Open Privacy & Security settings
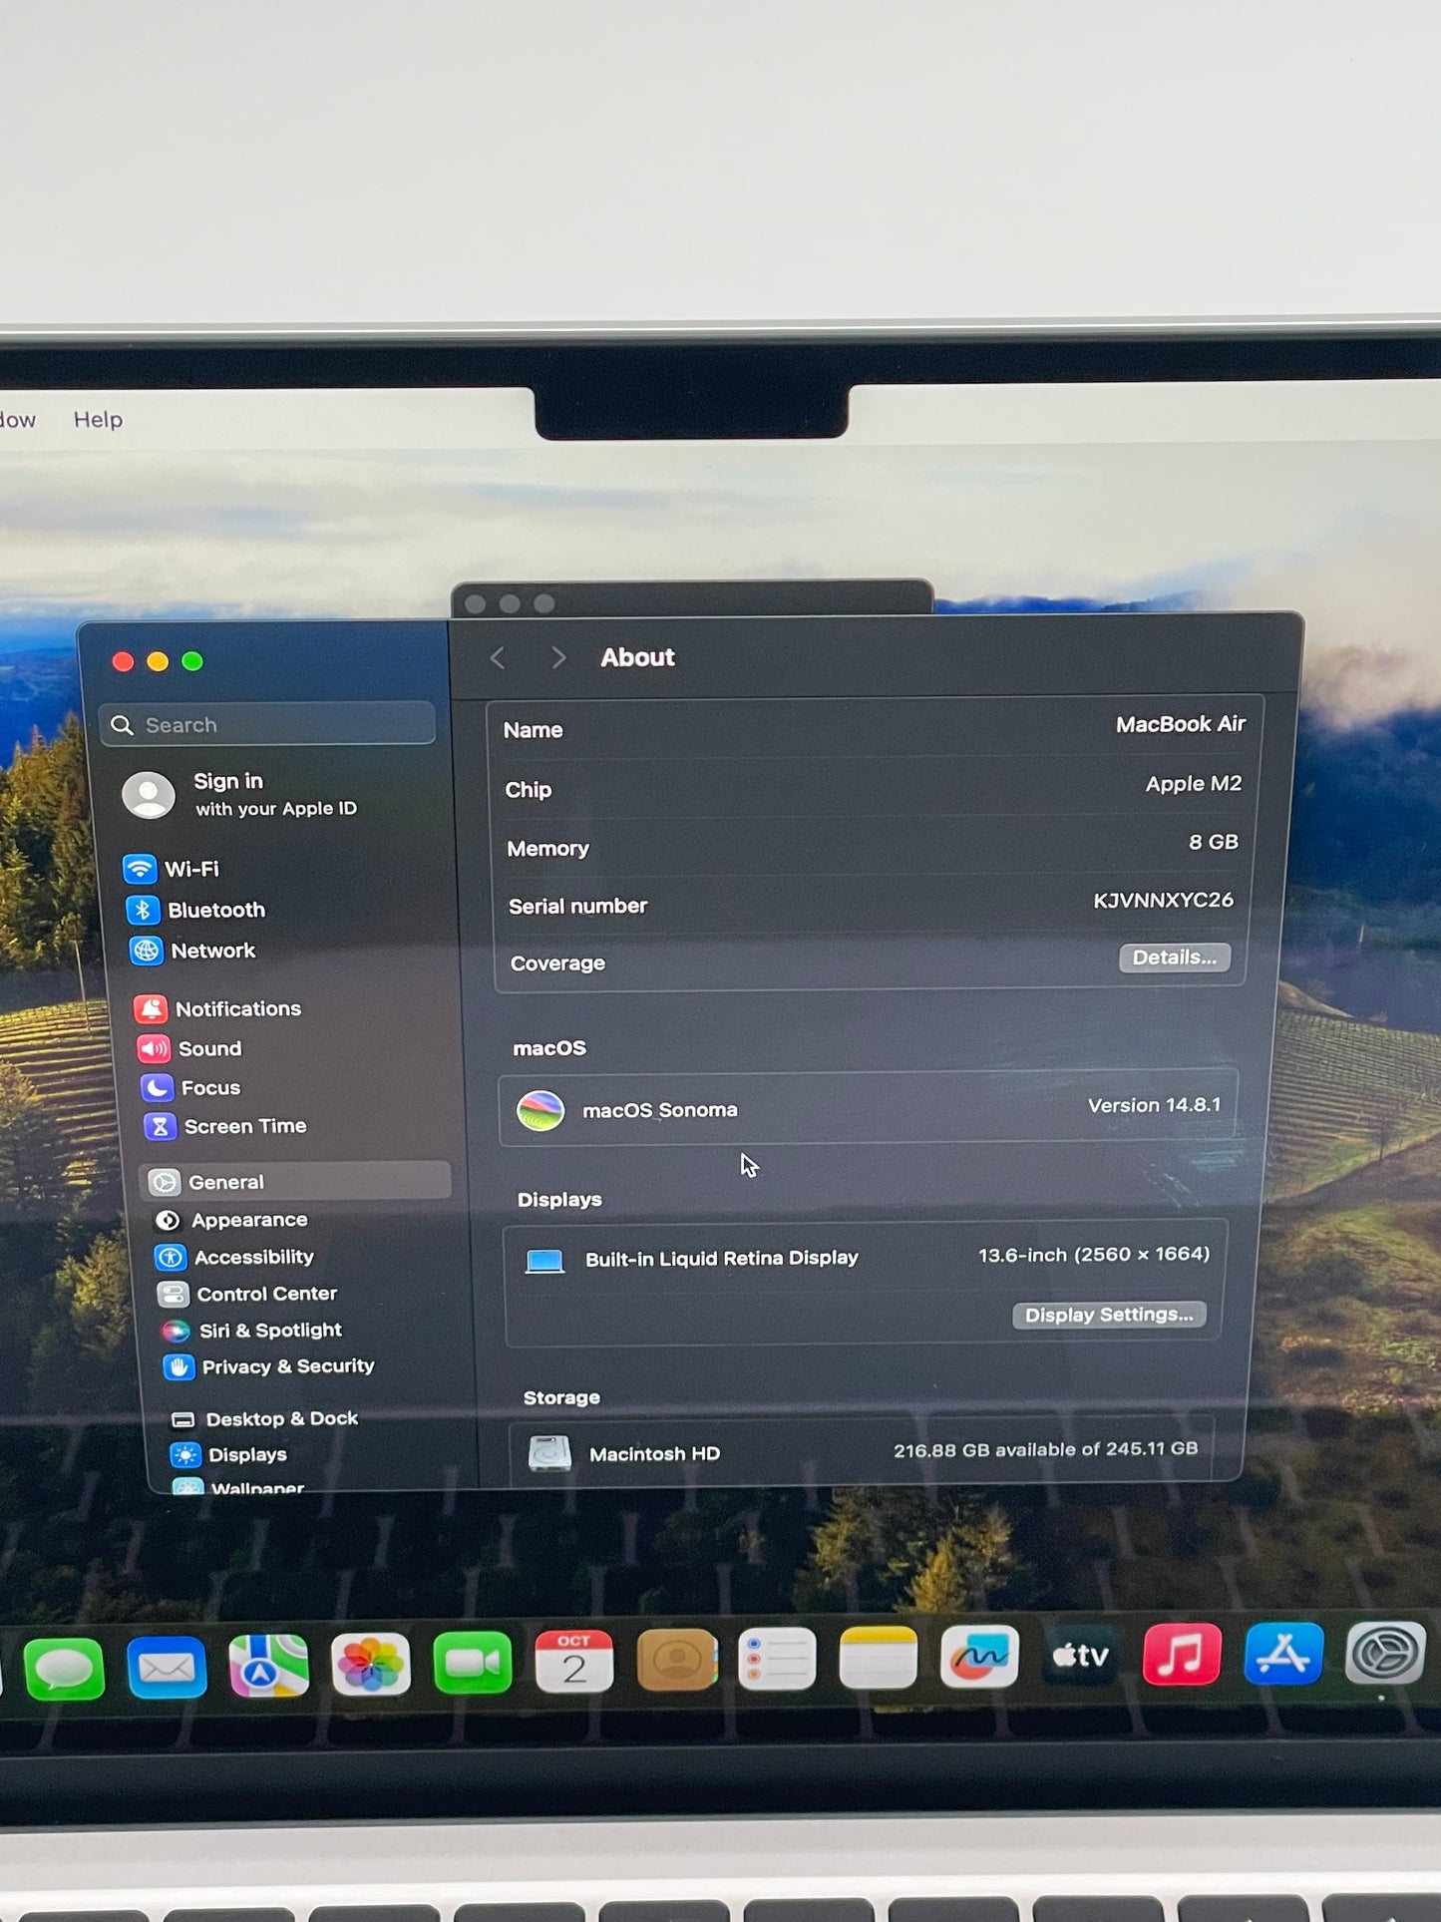The height and width of the screenshot is (1922, 1441). (269, 1366)
